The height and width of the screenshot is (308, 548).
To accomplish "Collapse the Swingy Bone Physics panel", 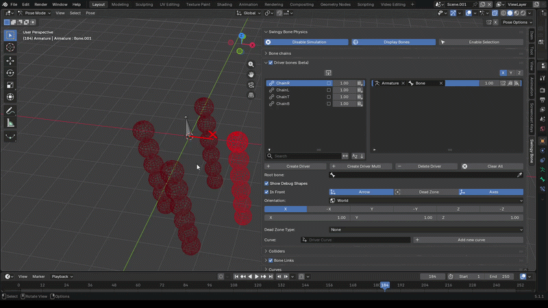I will coord(266,31).
